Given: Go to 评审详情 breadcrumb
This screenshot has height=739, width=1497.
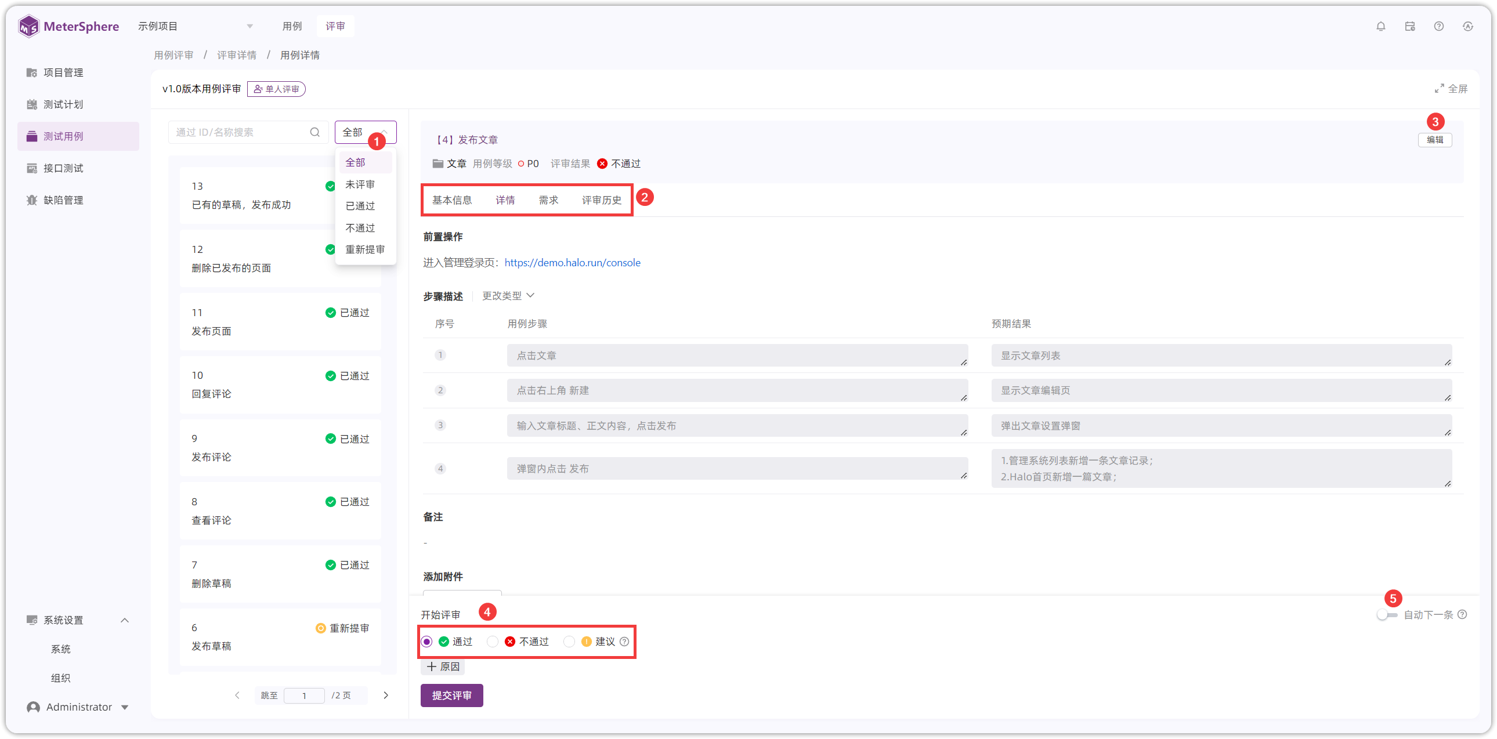Looking at the screenshot, I should pos(237,55).
